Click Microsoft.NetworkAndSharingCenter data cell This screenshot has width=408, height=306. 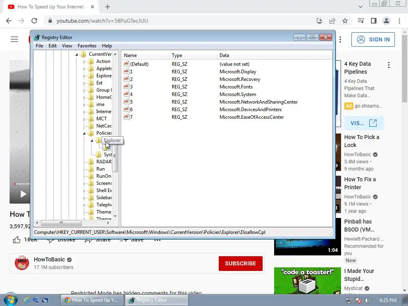[x=258, y=102]
